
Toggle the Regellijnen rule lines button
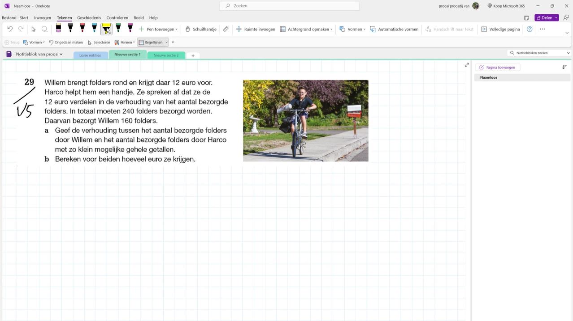tap(151, 42)
